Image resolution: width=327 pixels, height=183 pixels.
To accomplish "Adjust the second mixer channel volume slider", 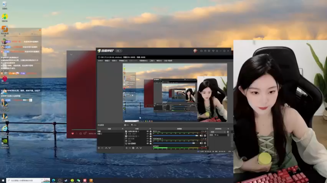I will click(x=177, y=143).
